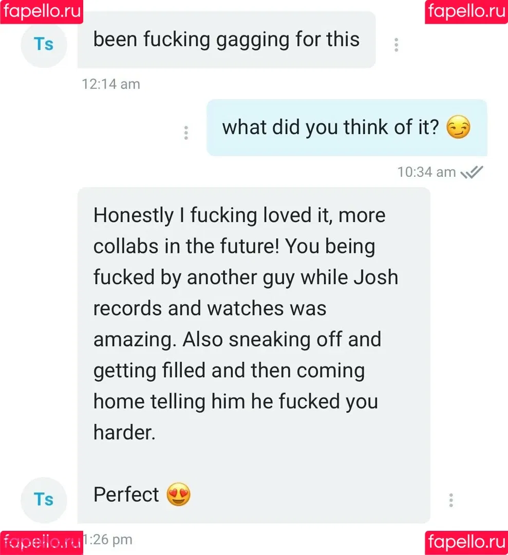This screenshot has width=508, height=555.
Task: Click the 12:14 am timestamp
Action: click(x=111, y=84)
